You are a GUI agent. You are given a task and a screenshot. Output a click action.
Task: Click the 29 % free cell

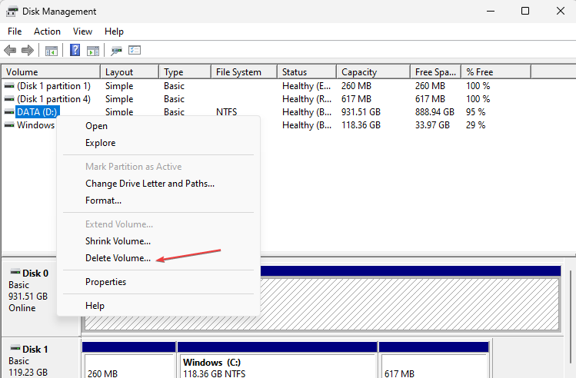[476, 125]
